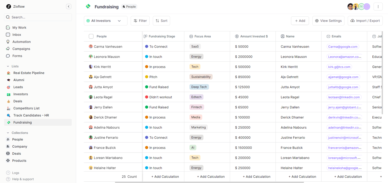The height and width of the screenshot is (183, 388).
Task: Open Logs at the bottom of the sidebar
Action: click(x=16, y=173)
